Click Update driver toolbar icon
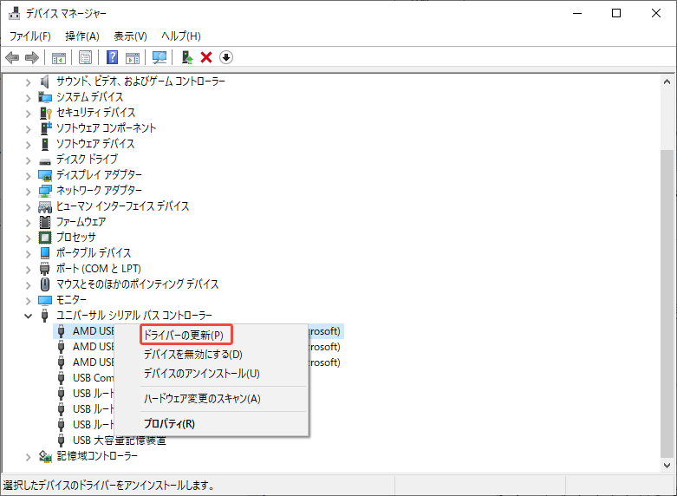Screen dimensions: 677x496 click(187, 57)
